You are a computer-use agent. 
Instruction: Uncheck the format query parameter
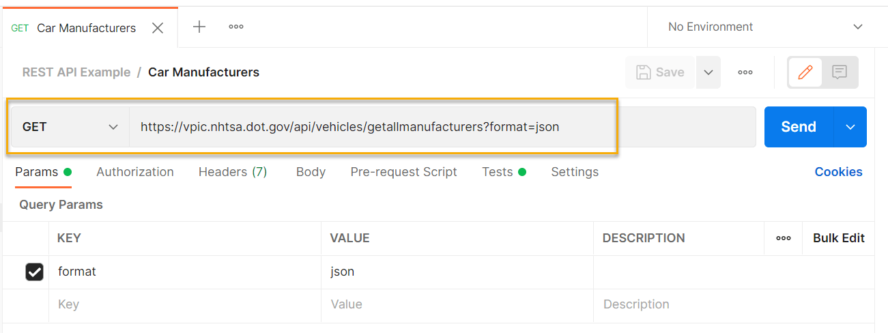click(x=34, y=272)
